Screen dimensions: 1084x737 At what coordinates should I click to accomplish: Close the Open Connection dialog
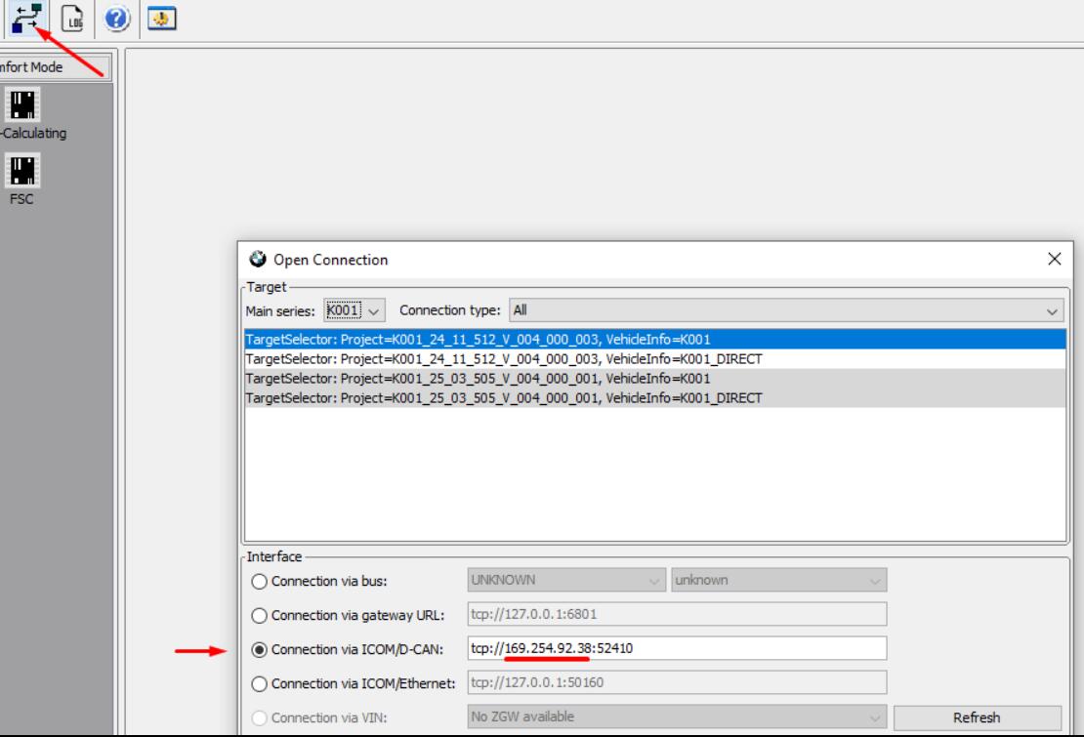[1054, 259]
